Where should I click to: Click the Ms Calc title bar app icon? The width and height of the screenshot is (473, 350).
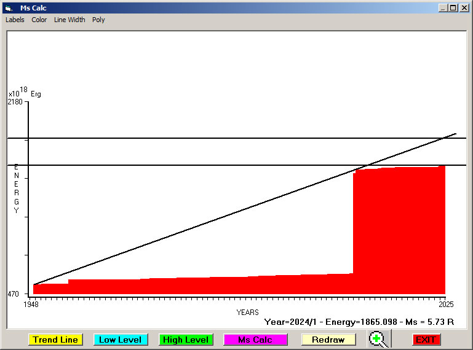click(8, 8)
